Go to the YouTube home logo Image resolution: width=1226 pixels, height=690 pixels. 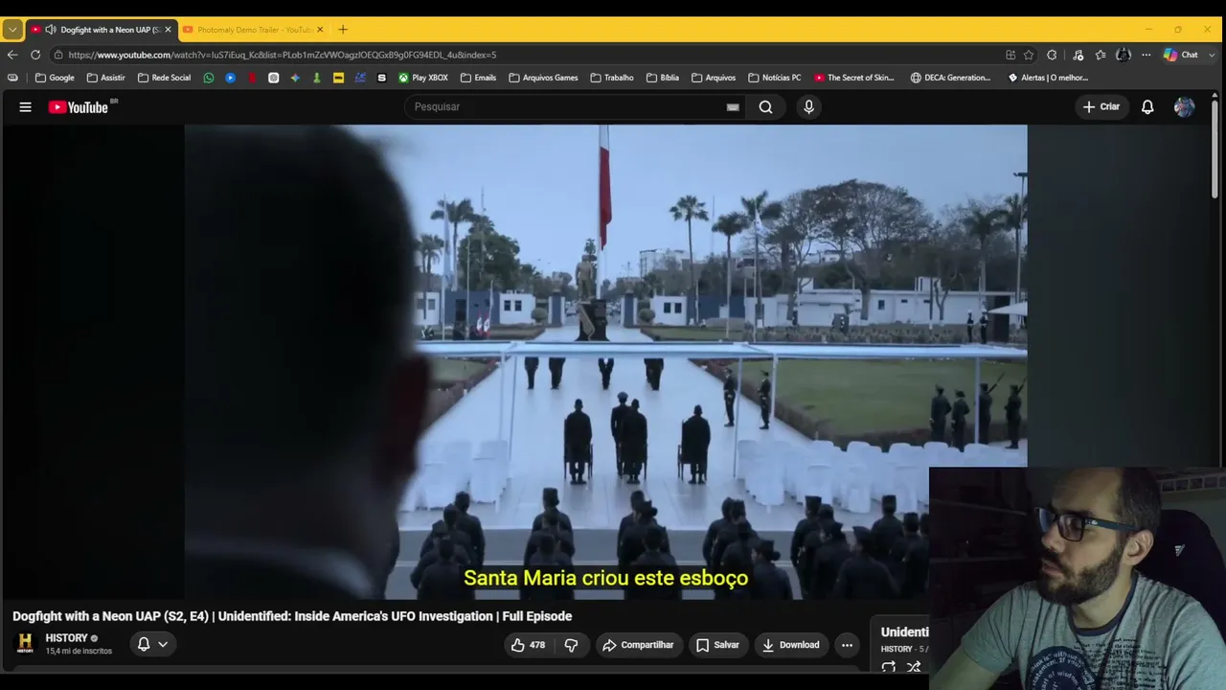click(x=80, y=107)
